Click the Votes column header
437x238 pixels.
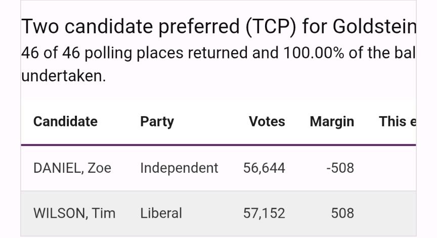coord(267,121)
